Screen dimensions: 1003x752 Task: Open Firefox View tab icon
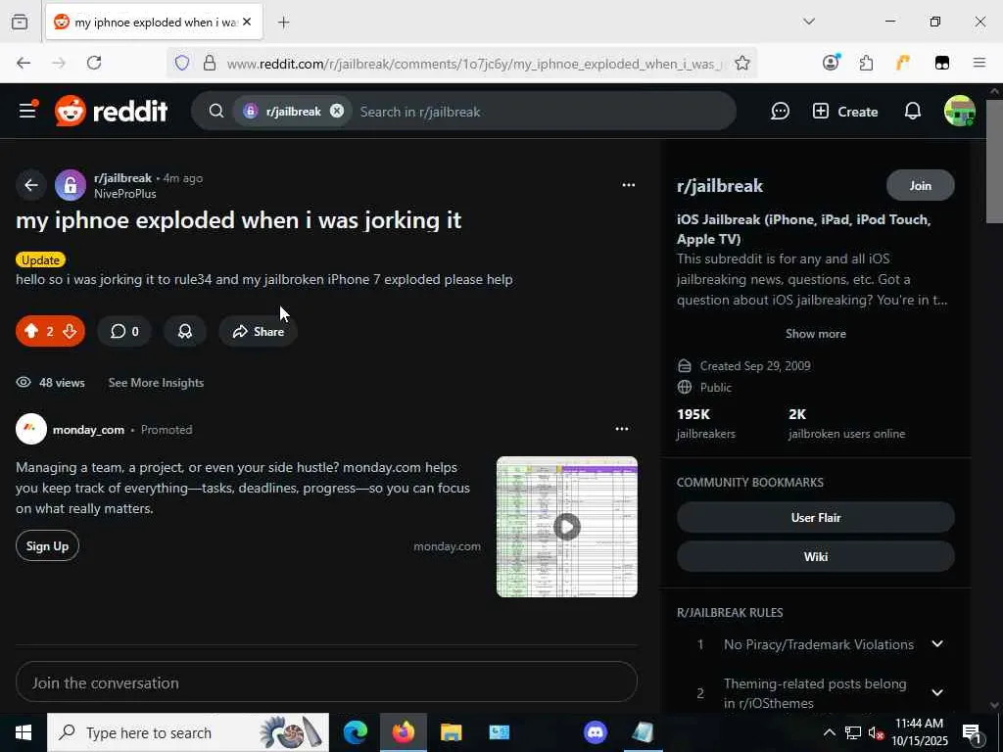[20, 22]
